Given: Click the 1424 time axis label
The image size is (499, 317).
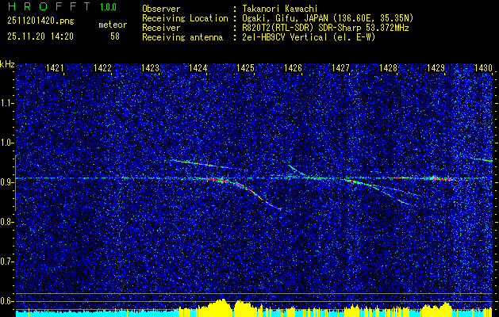Looking at the screenshot, I should (x=198, y=68).
